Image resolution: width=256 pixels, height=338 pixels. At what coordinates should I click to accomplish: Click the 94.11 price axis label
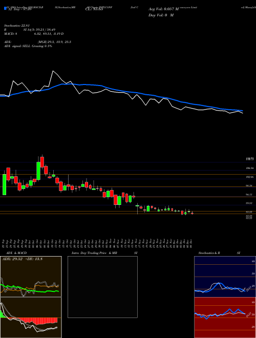pyautogui.click(x=250, y=195)
